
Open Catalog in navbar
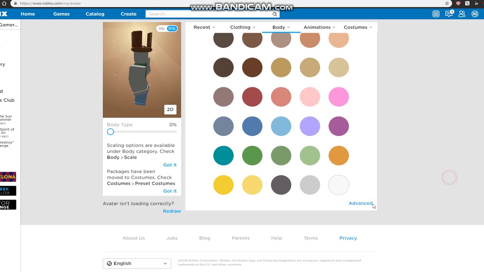coord(95,14)
